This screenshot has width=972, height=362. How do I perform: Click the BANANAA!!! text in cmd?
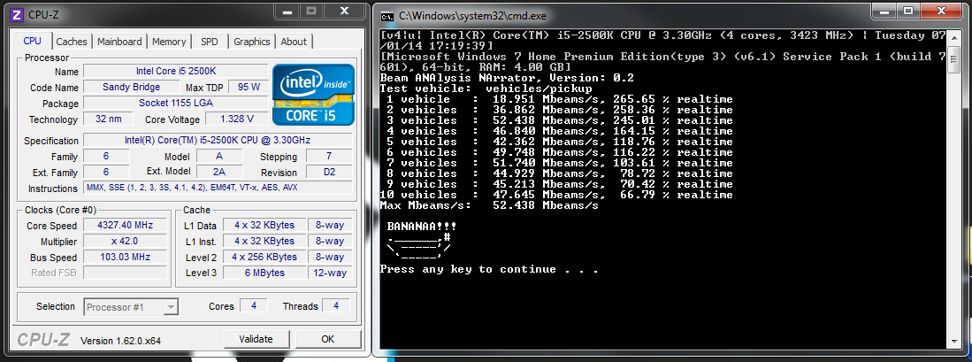pyautogui.click(x=422, y=227)
